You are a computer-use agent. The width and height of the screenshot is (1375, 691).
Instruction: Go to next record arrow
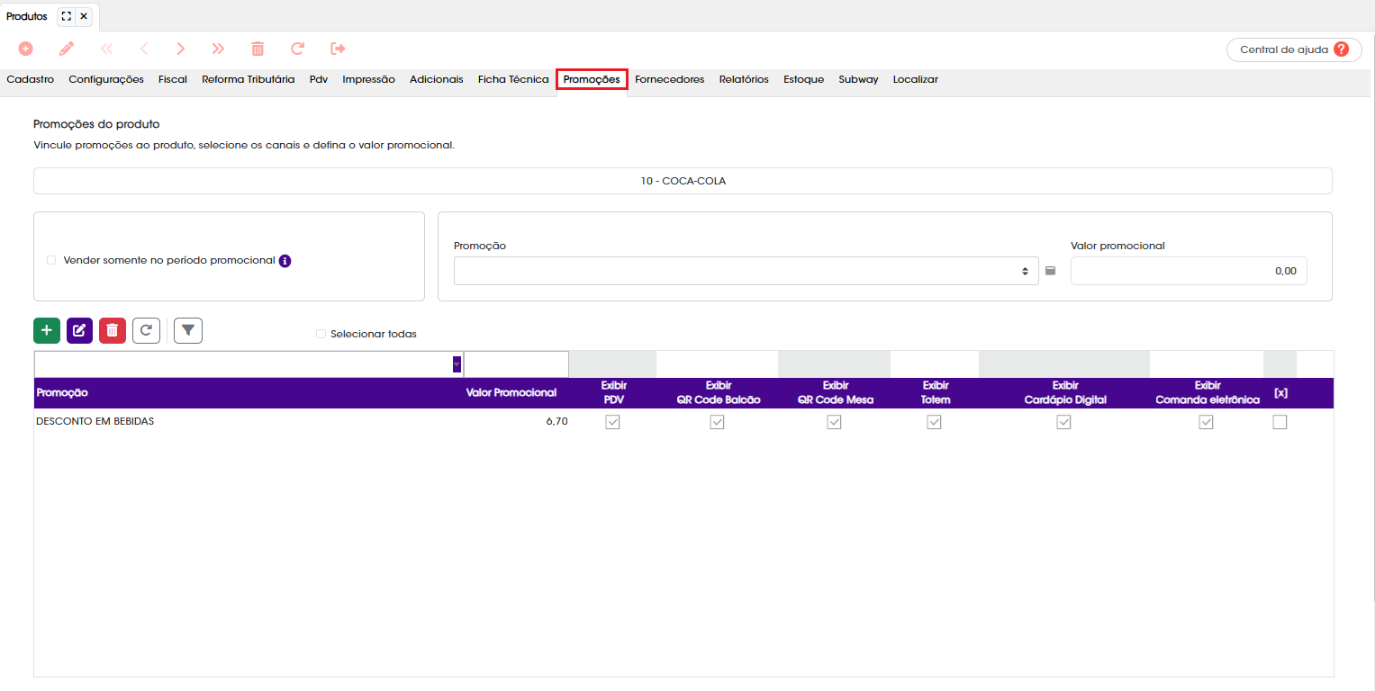point(181,49)
